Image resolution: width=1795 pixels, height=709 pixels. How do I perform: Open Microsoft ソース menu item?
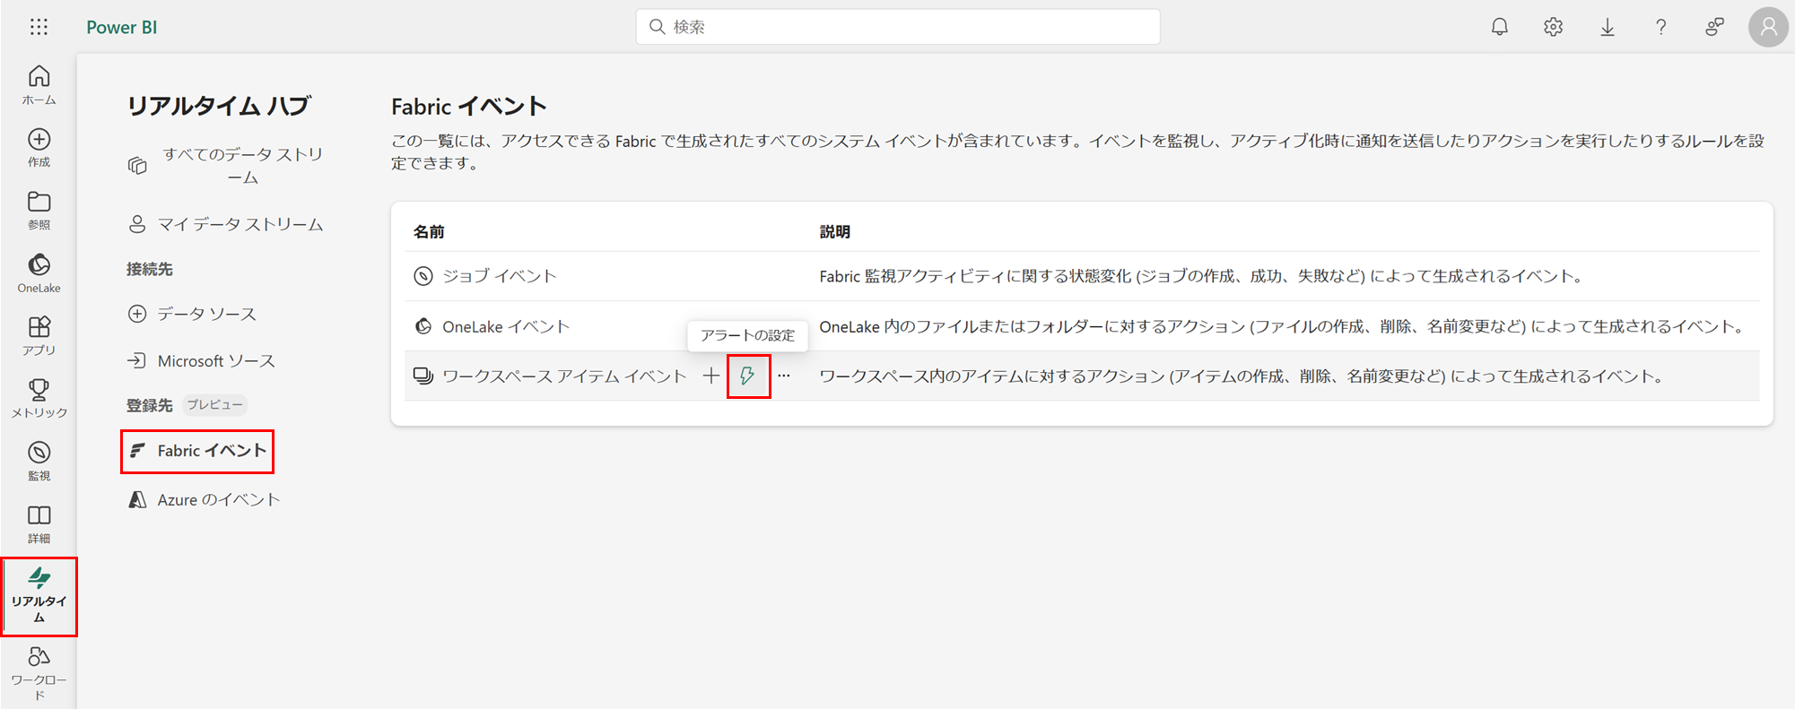202,360
